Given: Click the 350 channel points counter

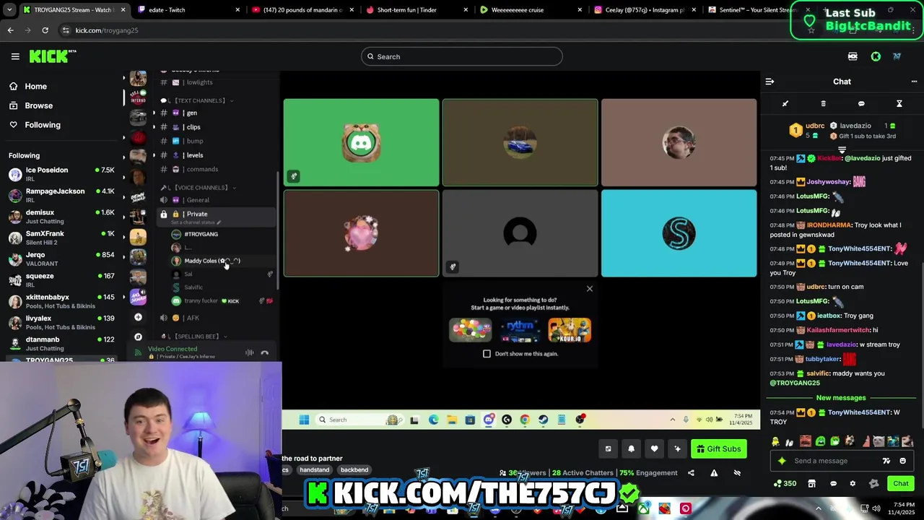Looking at the screenshot, I should click(785, 484).
